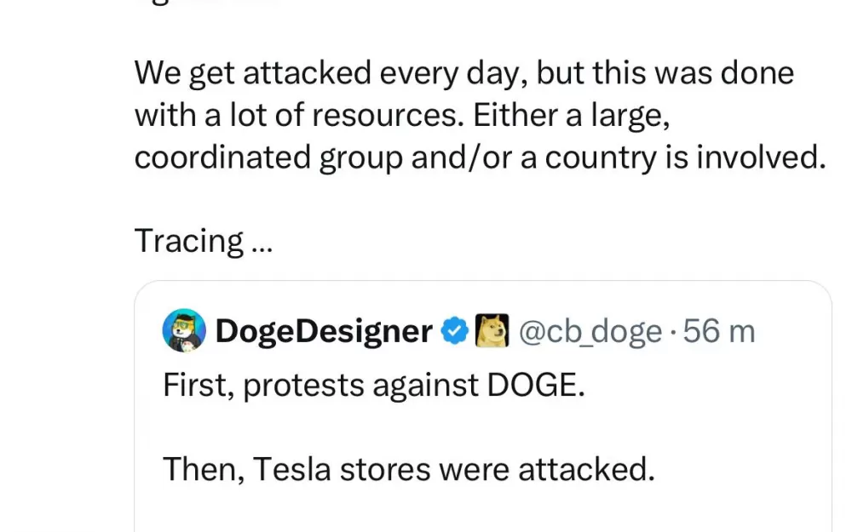
Task: Open the 56 m timestamp link
Action: click(719, 331)
